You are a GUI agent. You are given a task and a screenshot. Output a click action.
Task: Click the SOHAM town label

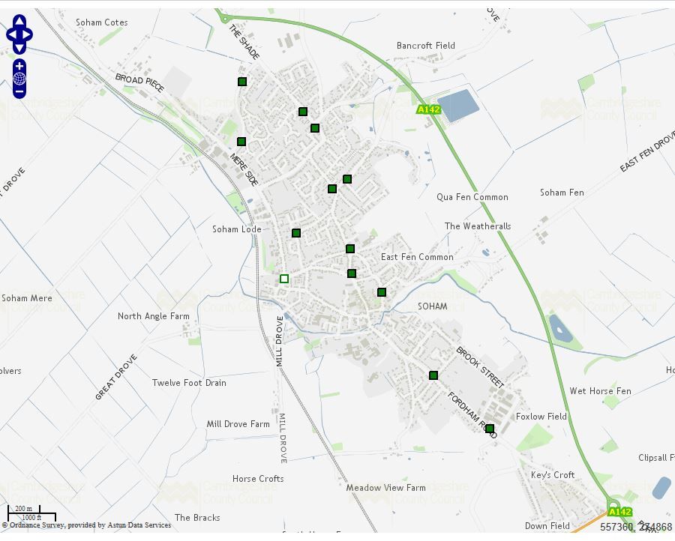432,306
